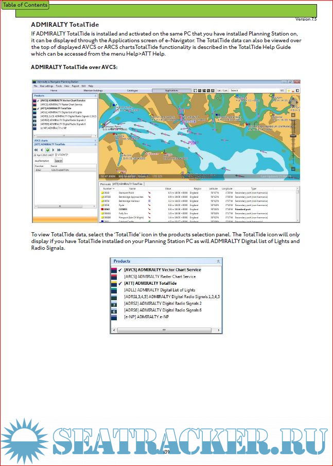Click the green play button in tide time controls

click(x=47, y=150)
